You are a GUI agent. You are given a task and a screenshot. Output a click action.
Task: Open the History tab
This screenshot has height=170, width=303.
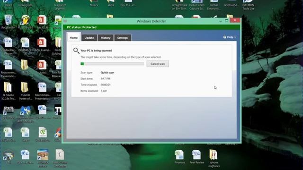106,38
